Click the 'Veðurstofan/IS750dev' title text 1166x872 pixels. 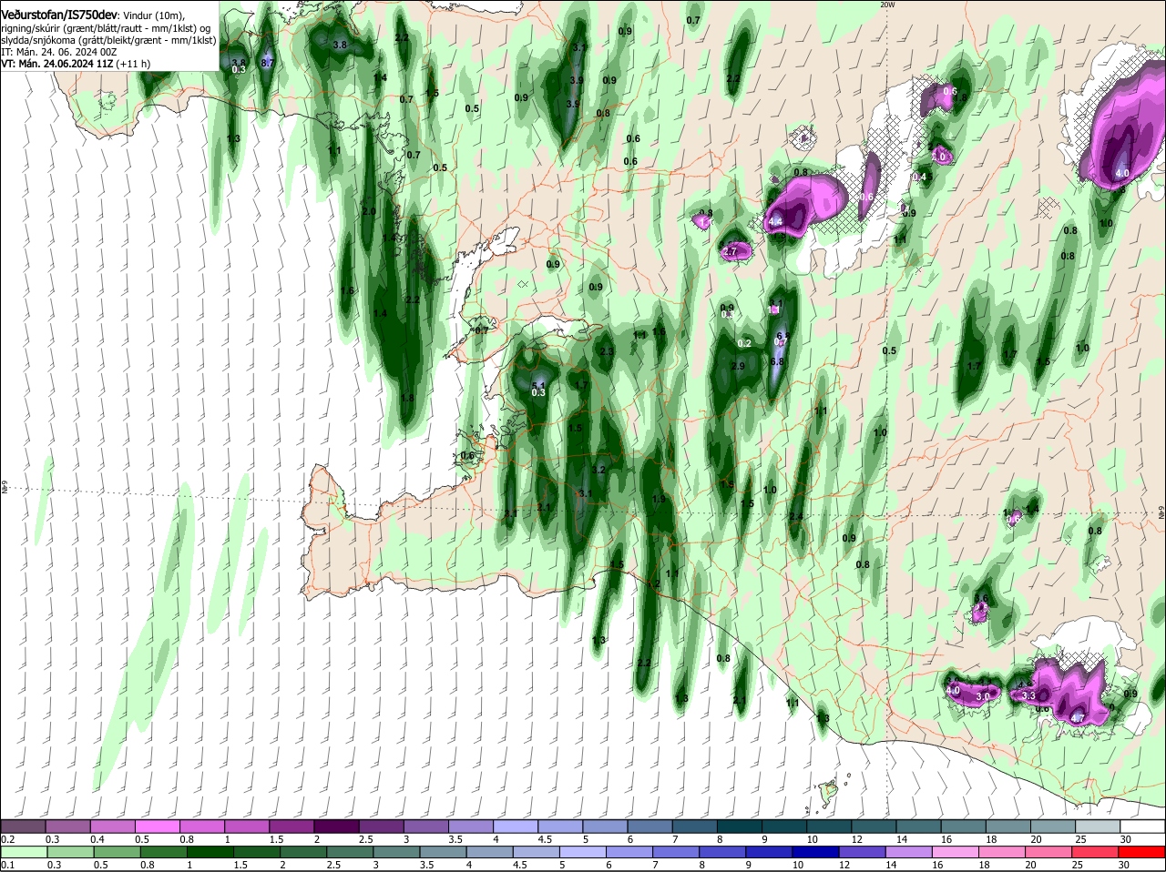pyautogui.click(x=60, y=15)
